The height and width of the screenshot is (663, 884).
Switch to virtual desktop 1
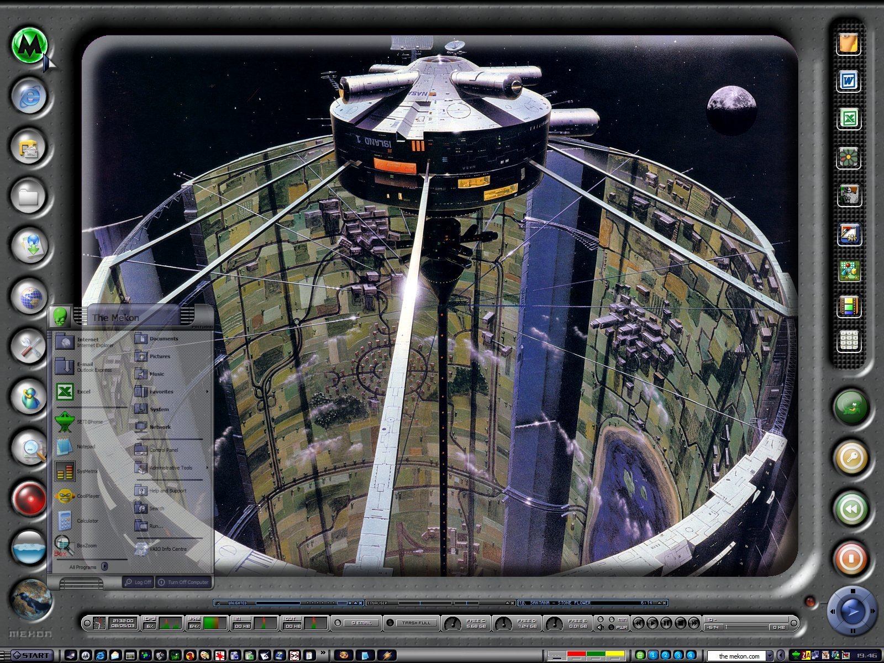point(654,655)
